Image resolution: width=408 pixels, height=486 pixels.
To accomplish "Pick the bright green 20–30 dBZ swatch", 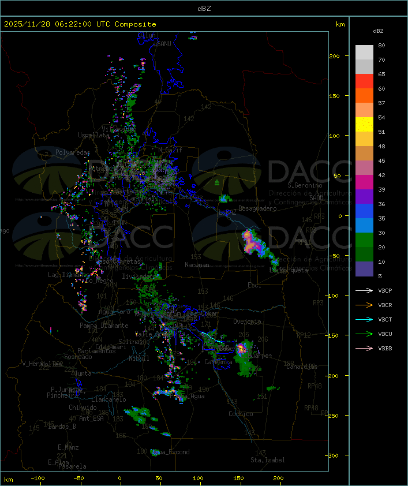I will coord(364,240).
